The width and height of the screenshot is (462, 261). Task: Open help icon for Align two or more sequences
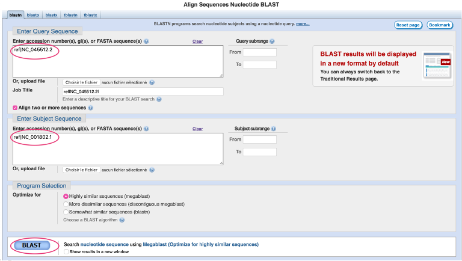(90, 108)
